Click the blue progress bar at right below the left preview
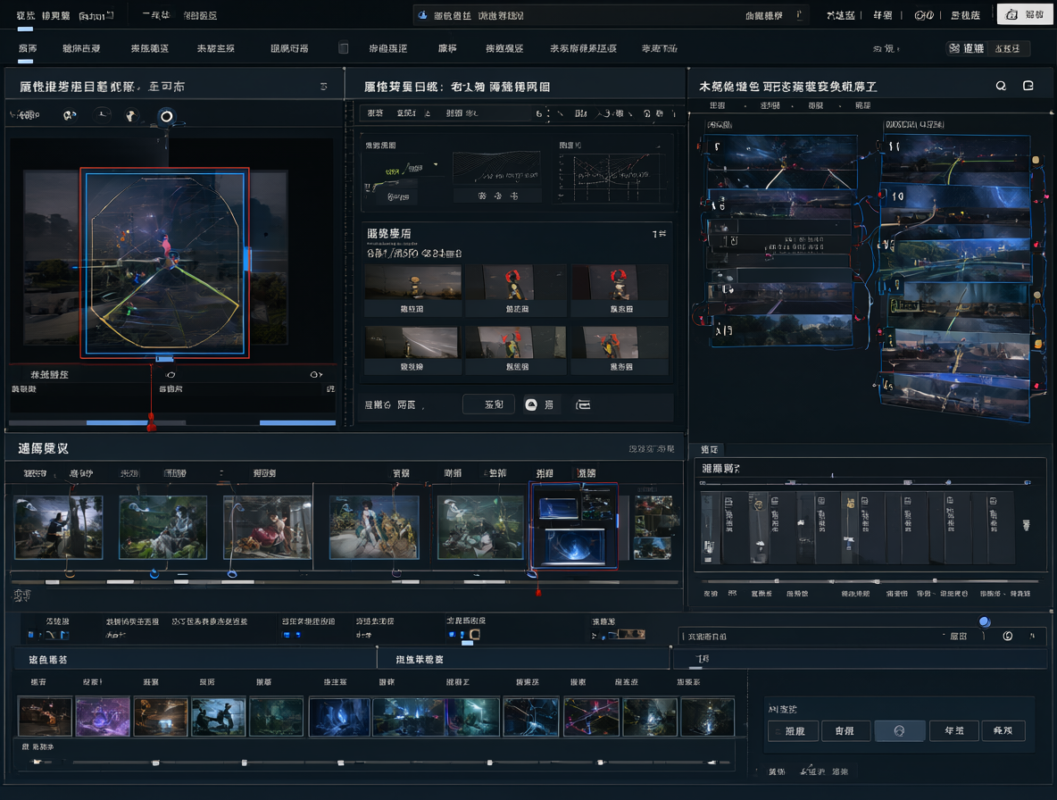Viewport: 1057px width, 800px height. coord(297,422)
